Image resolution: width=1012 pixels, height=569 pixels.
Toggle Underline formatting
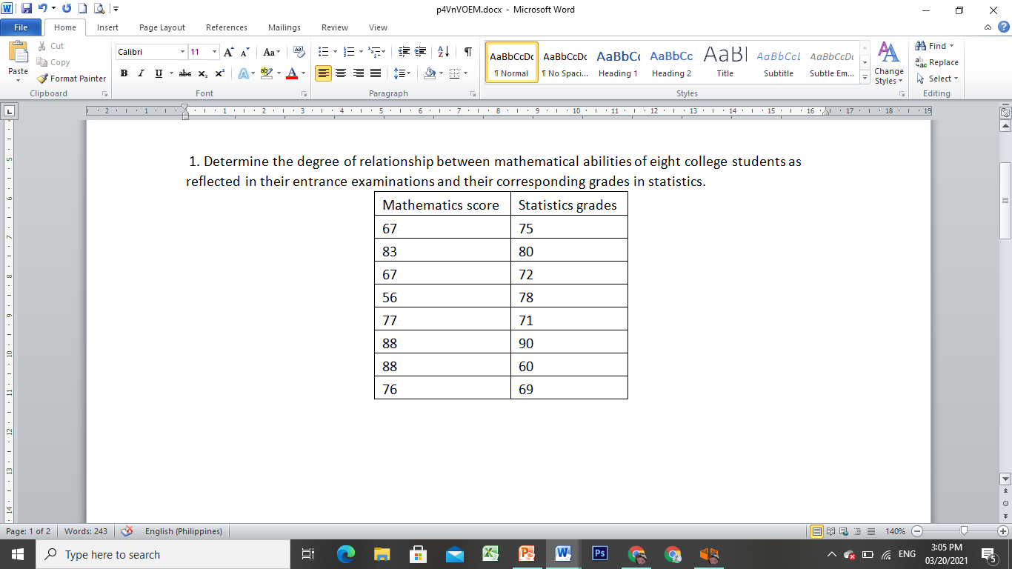tap(159, 73)
